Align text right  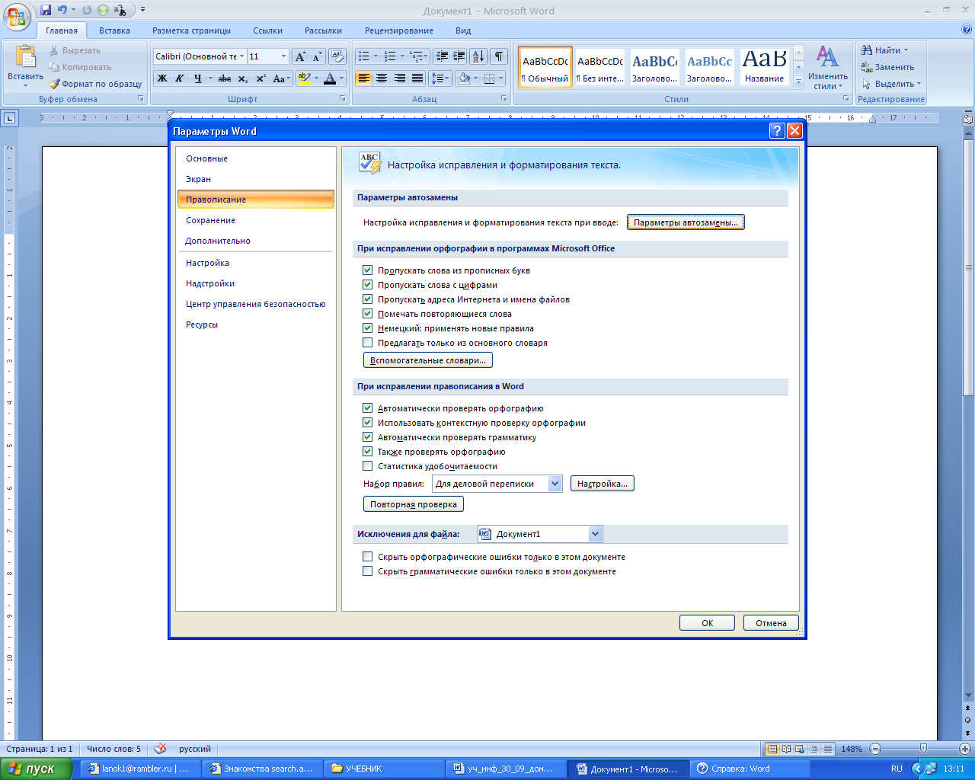point(399,78)
